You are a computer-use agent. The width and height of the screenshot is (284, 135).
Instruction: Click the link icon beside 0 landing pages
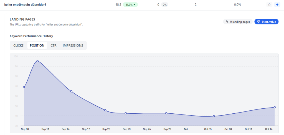227,22
